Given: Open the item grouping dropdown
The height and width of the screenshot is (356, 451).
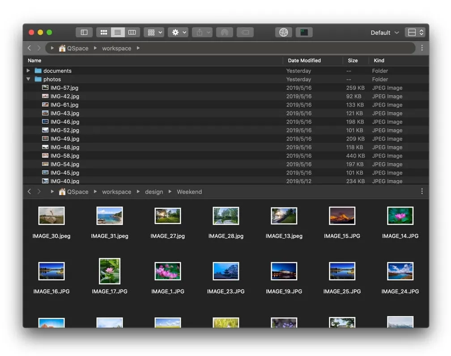Looking at the screenshot, I should click(153, 32).
